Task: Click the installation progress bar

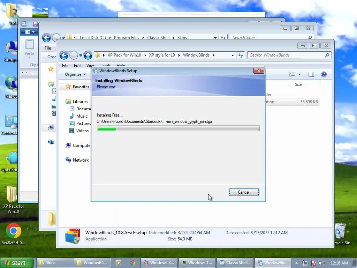Action: pyautogui.click(x=178, y=129)
